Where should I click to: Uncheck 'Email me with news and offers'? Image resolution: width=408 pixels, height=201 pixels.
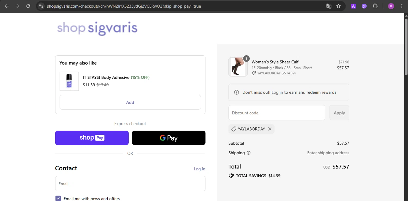pyautogui.click(x=58, y=199)
